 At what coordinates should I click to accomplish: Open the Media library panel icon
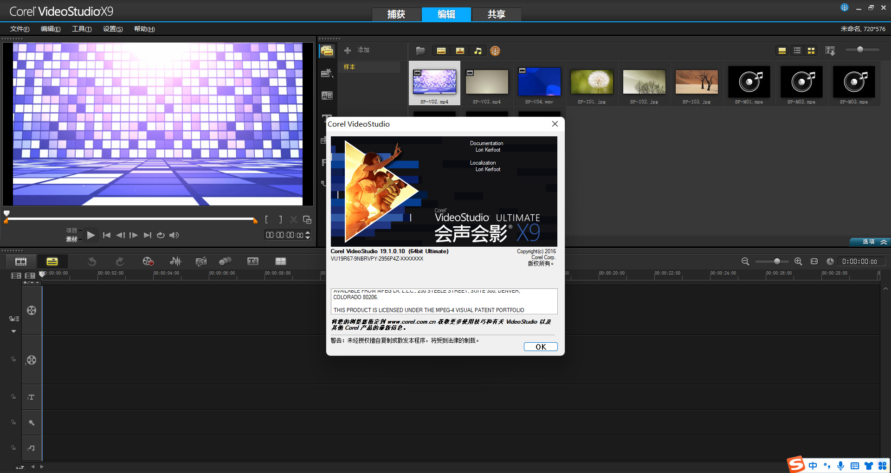coord(327,51)
